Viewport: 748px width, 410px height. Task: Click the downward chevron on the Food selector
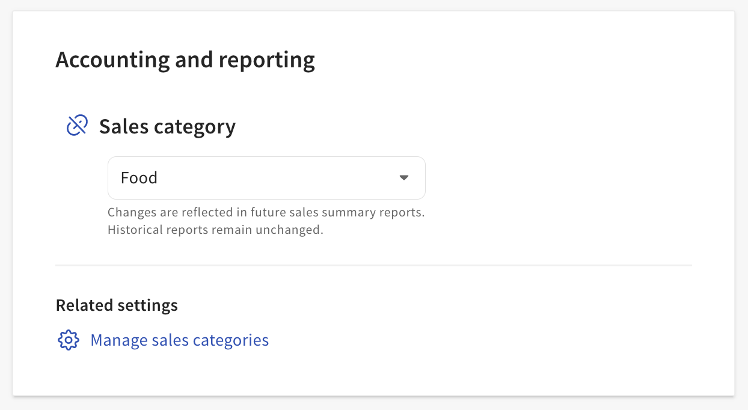tap(403, 177)
